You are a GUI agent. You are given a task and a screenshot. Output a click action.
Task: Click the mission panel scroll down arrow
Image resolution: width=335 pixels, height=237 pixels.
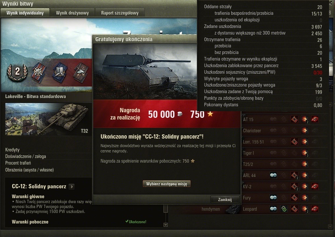[166, 224]
